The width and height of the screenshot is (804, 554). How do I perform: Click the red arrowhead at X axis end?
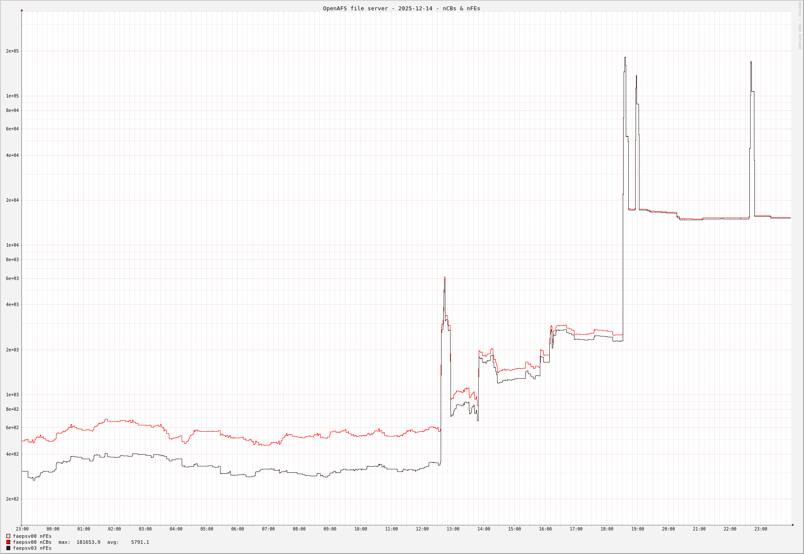click(x=793, y=525)
